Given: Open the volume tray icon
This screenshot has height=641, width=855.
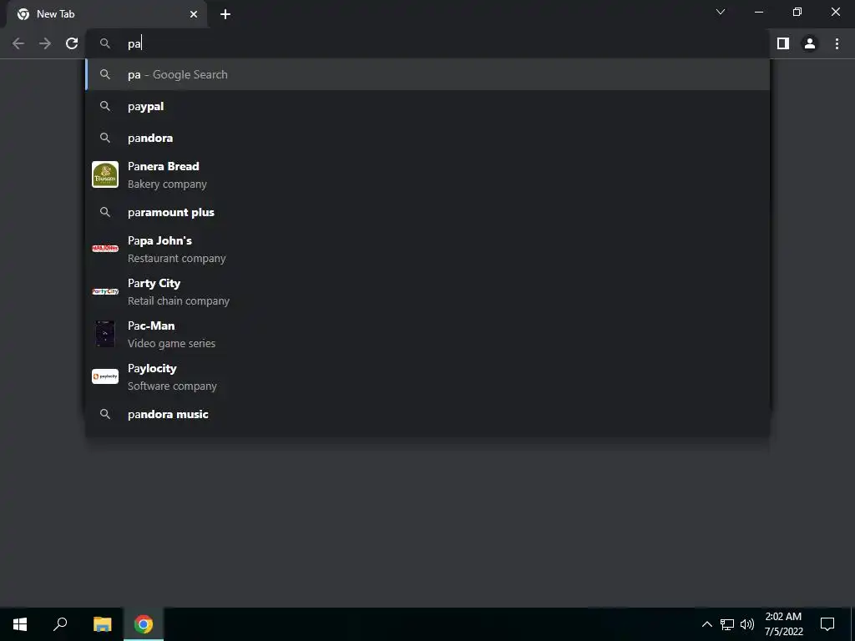Looking at the screenshot, I should pos(747,624).
